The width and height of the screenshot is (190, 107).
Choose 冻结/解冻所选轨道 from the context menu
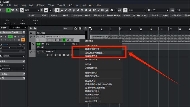(x=94, y=53)
